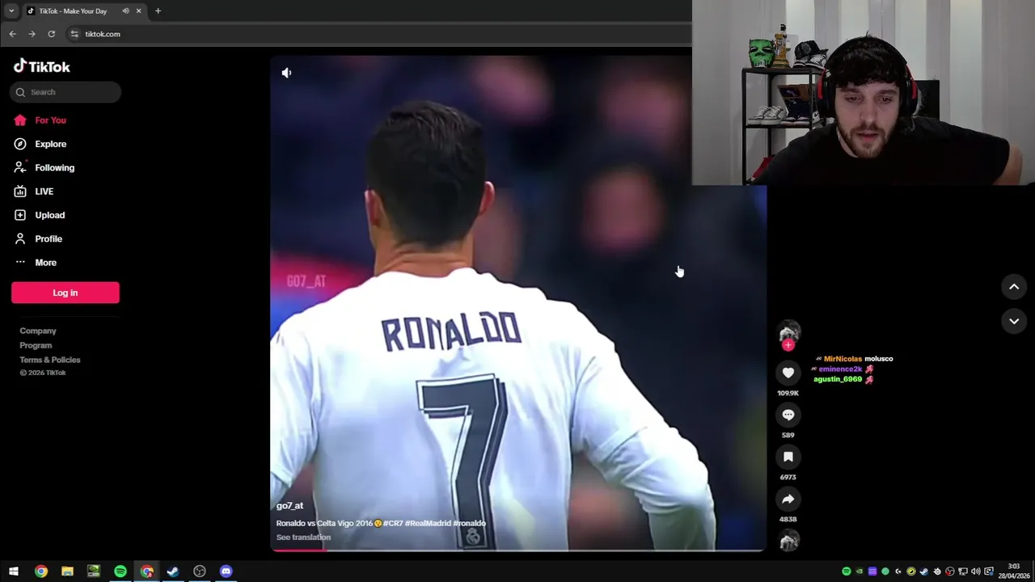Follow go7_at with the red plus badge
Viewport: 1035px width, 582px height.
788,345
